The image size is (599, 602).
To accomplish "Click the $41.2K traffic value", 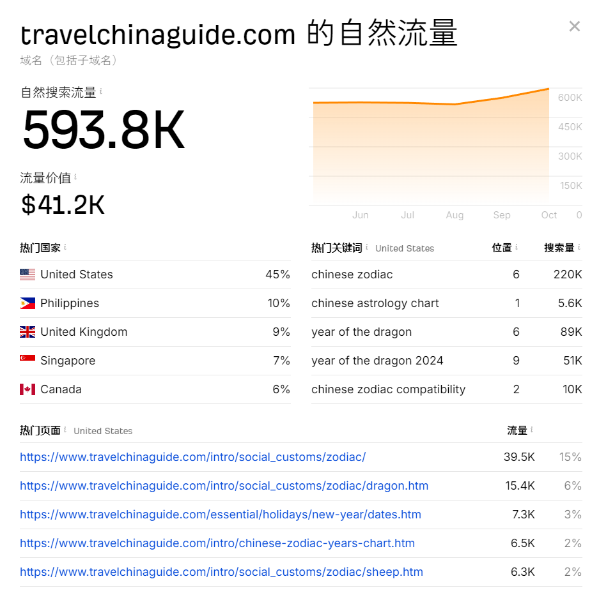I will (x=63, y=205).
